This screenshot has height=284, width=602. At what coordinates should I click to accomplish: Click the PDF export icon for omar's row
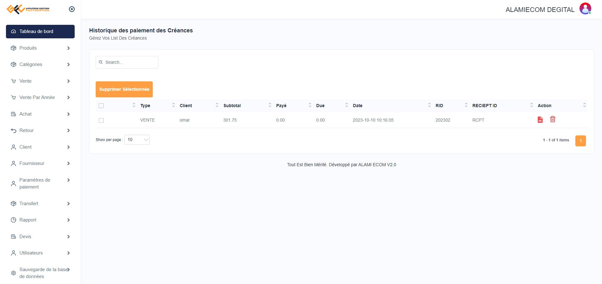[540, 120]
